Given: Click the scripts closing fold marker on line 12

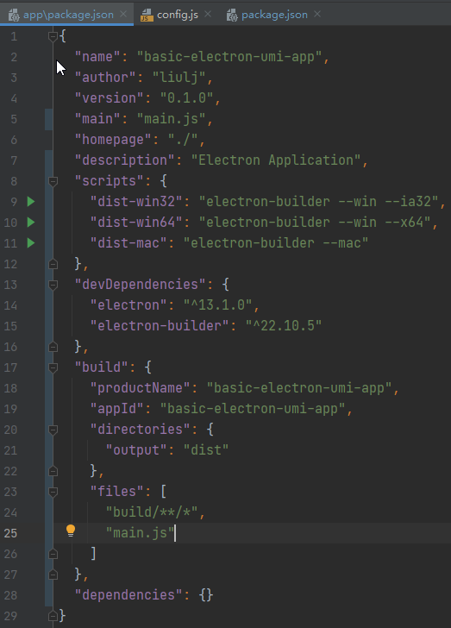Looking at the screenshot, I should click(53, 264).
